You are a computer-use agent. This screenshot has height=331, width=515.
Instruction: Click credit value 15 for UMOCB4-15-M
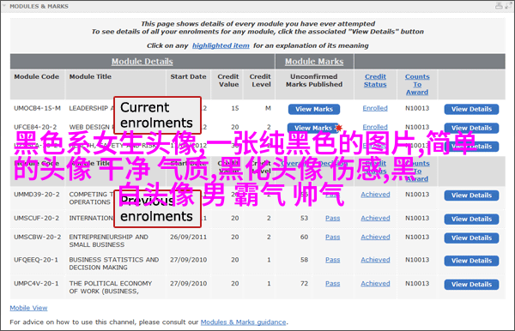[x=235, y=108]
